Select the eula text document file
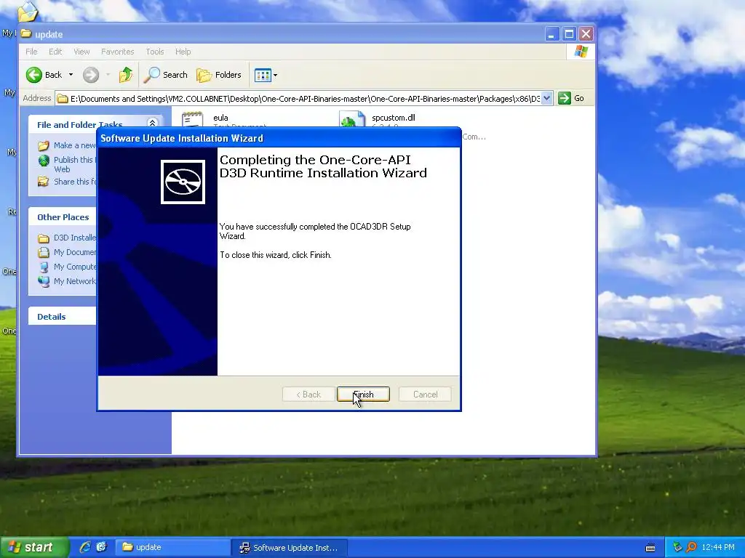745x558 pixels. coord(220,118)
